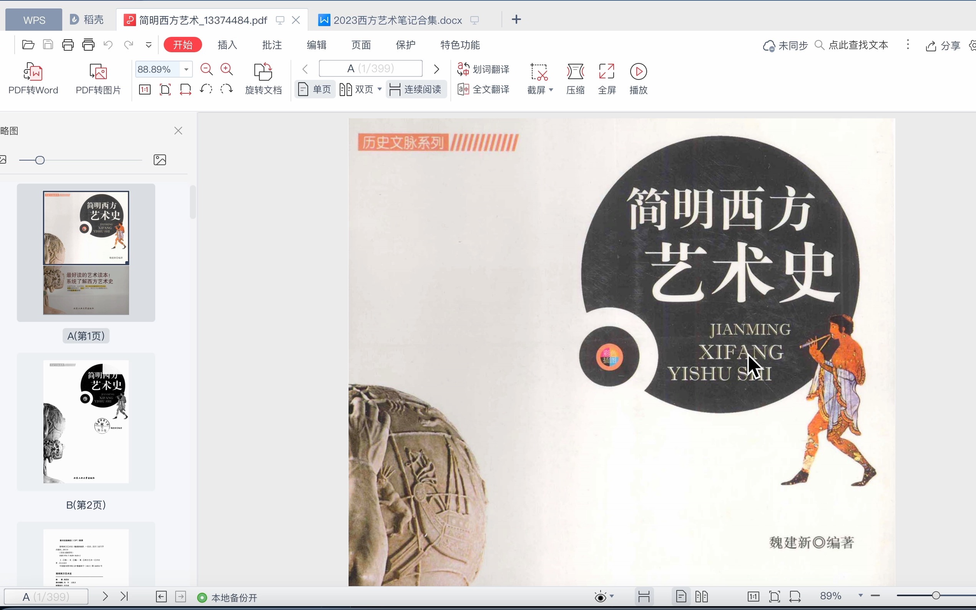Zoom in with the plus magnifier
976x610 pixels.
click(227, 70)
